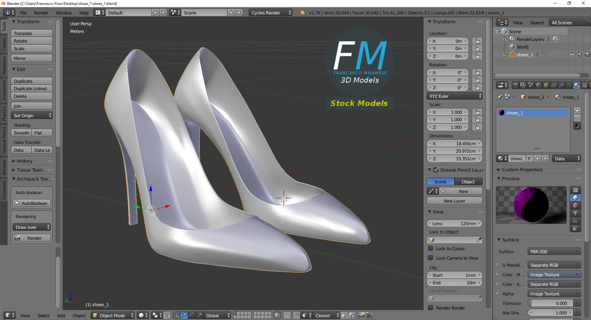This screenshot has height=320, width=591.
Task: Open the Window menu
Action: click(64, 13)
